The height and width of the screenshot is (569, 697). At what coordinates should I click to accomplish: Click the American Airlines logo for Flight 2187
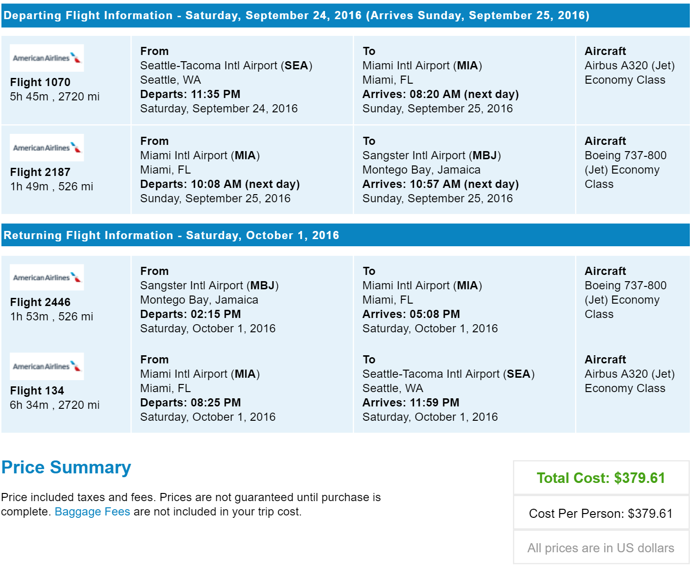click(47, 148)
